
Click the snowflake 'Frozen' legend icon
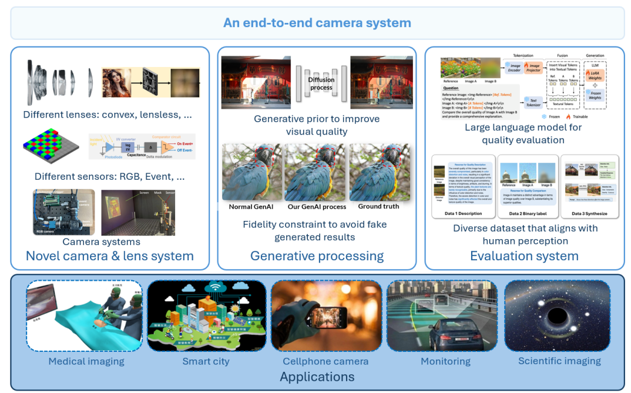[x=544, y=117]
